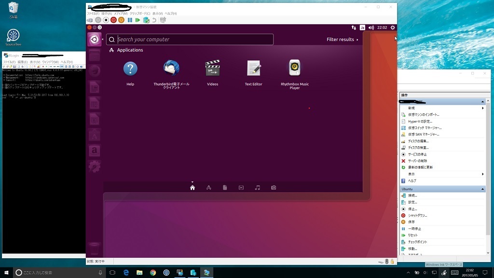The image size is (494, 278).
Task: Toggle the Ja input method indicator
Action: click(362, 28)
